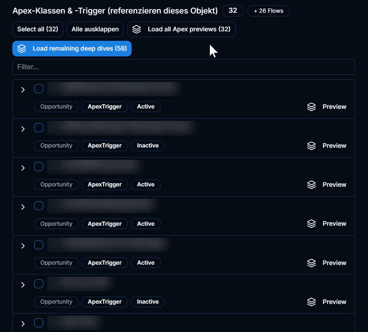Check the seventh row checkbox at the bottom

pyautogui.click(x=39, y=323)
